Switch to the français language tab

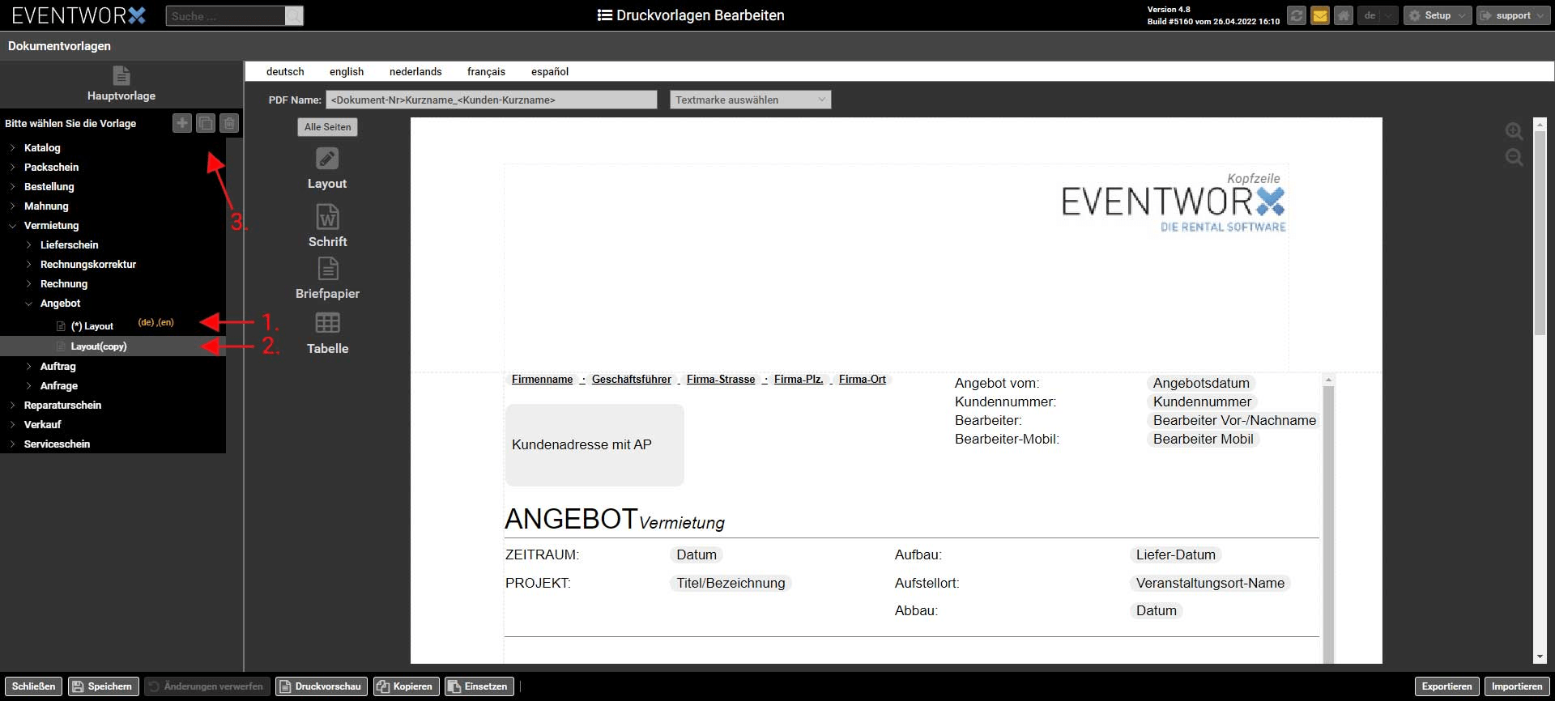[486, 71]
